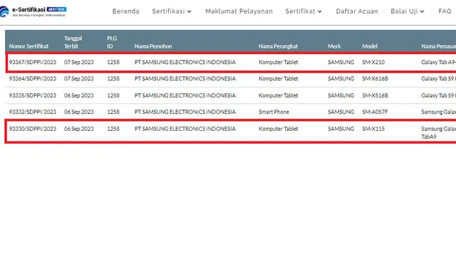Expand the Sertifikasi dropdown menu
Viewport: 456px width, 256px height.
[172, 11]
